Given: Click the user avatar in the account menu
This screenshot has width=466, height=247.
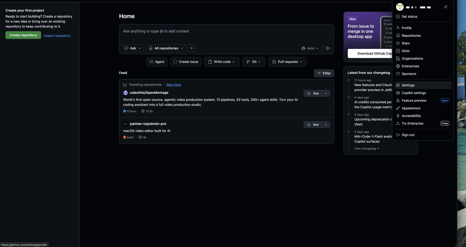Looking at the screenshot, I should pyautogui.click(x=400, y=7).
